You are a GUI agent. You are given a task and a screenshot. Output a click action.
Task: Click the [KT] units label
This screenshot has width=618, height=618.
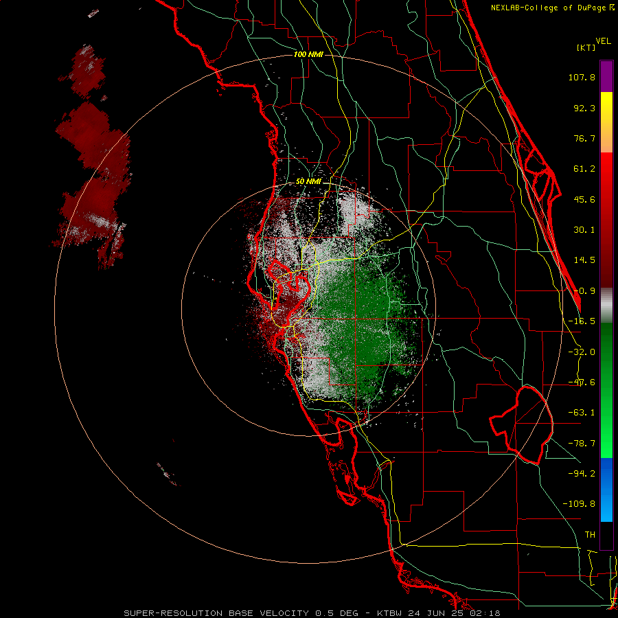586,47
